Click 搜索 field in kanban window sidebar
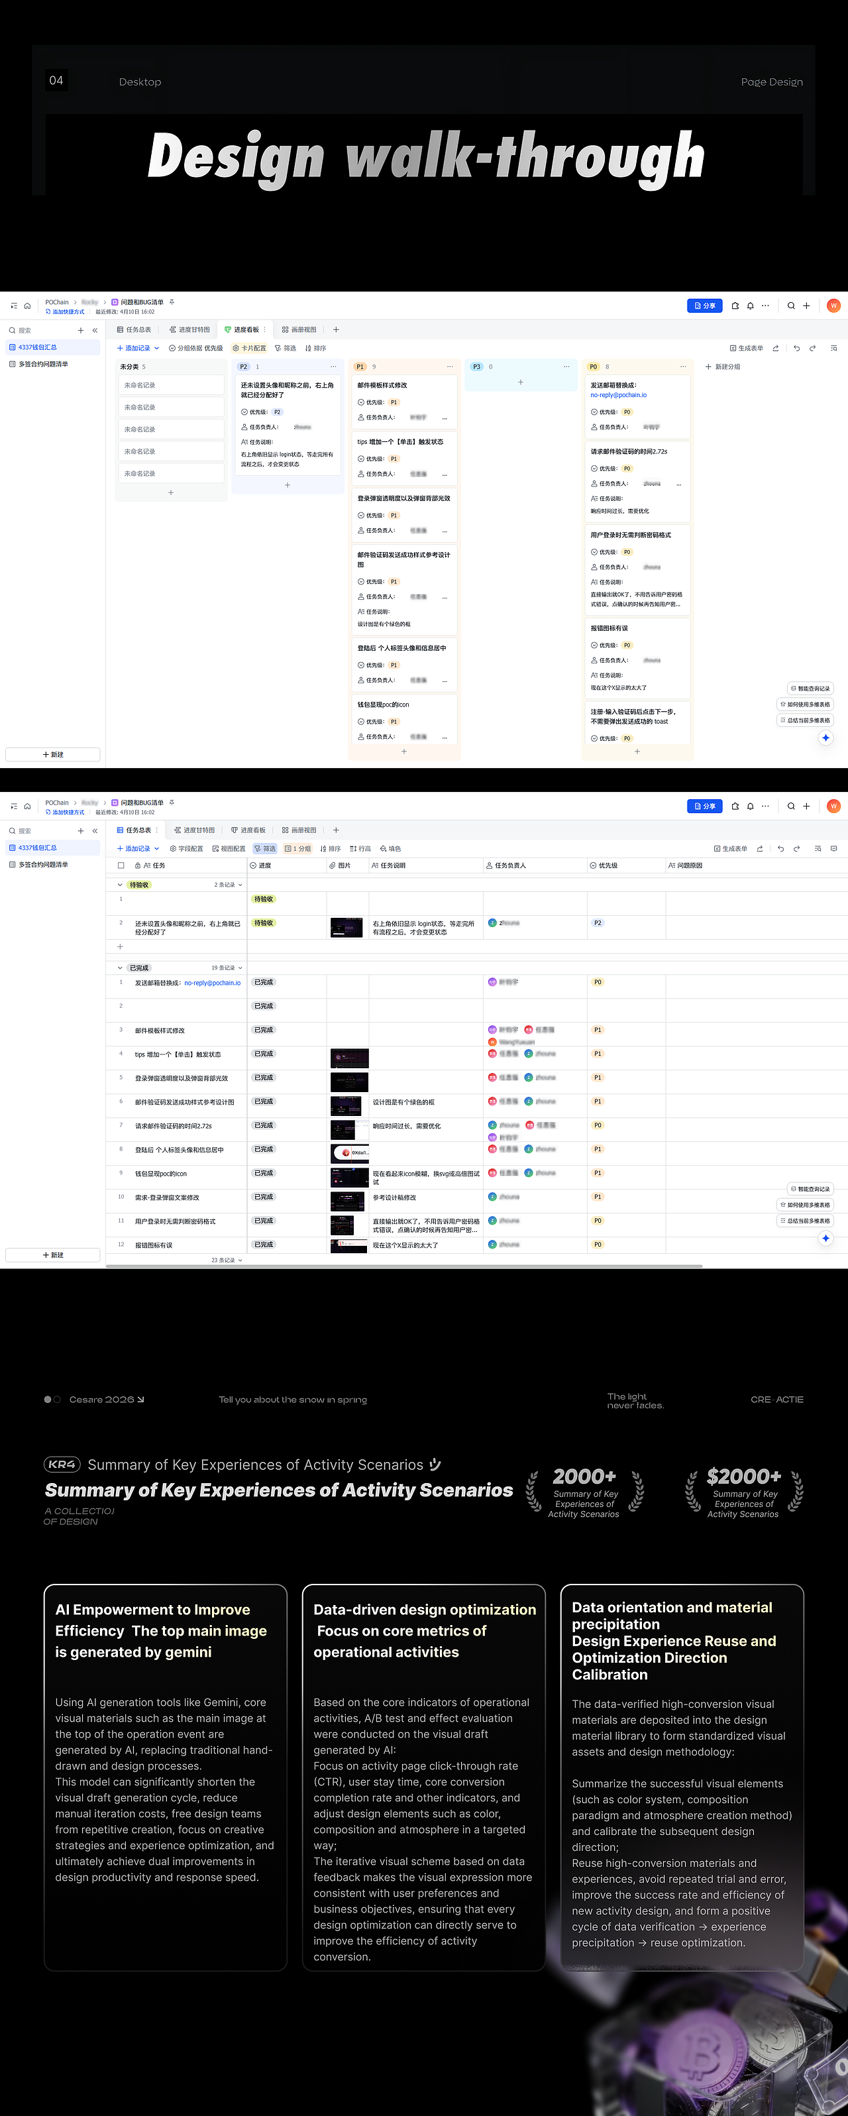Viewport: 848px width, 2116px height. point(39,330)
